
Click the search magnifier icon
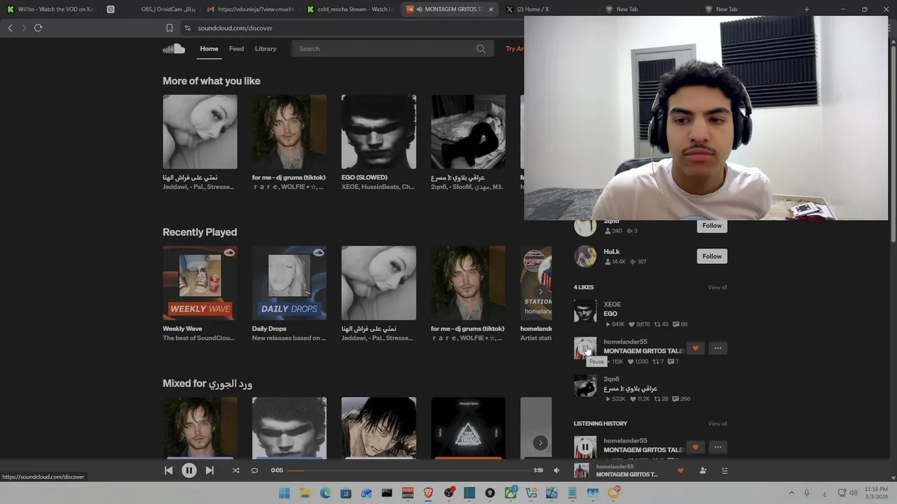coord(481,48)
